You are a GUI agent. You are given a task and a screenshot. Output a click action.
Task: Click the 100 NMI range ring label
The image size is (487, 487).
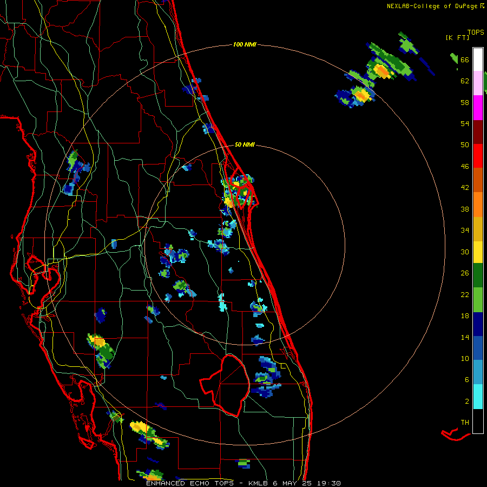pos(245,45)
